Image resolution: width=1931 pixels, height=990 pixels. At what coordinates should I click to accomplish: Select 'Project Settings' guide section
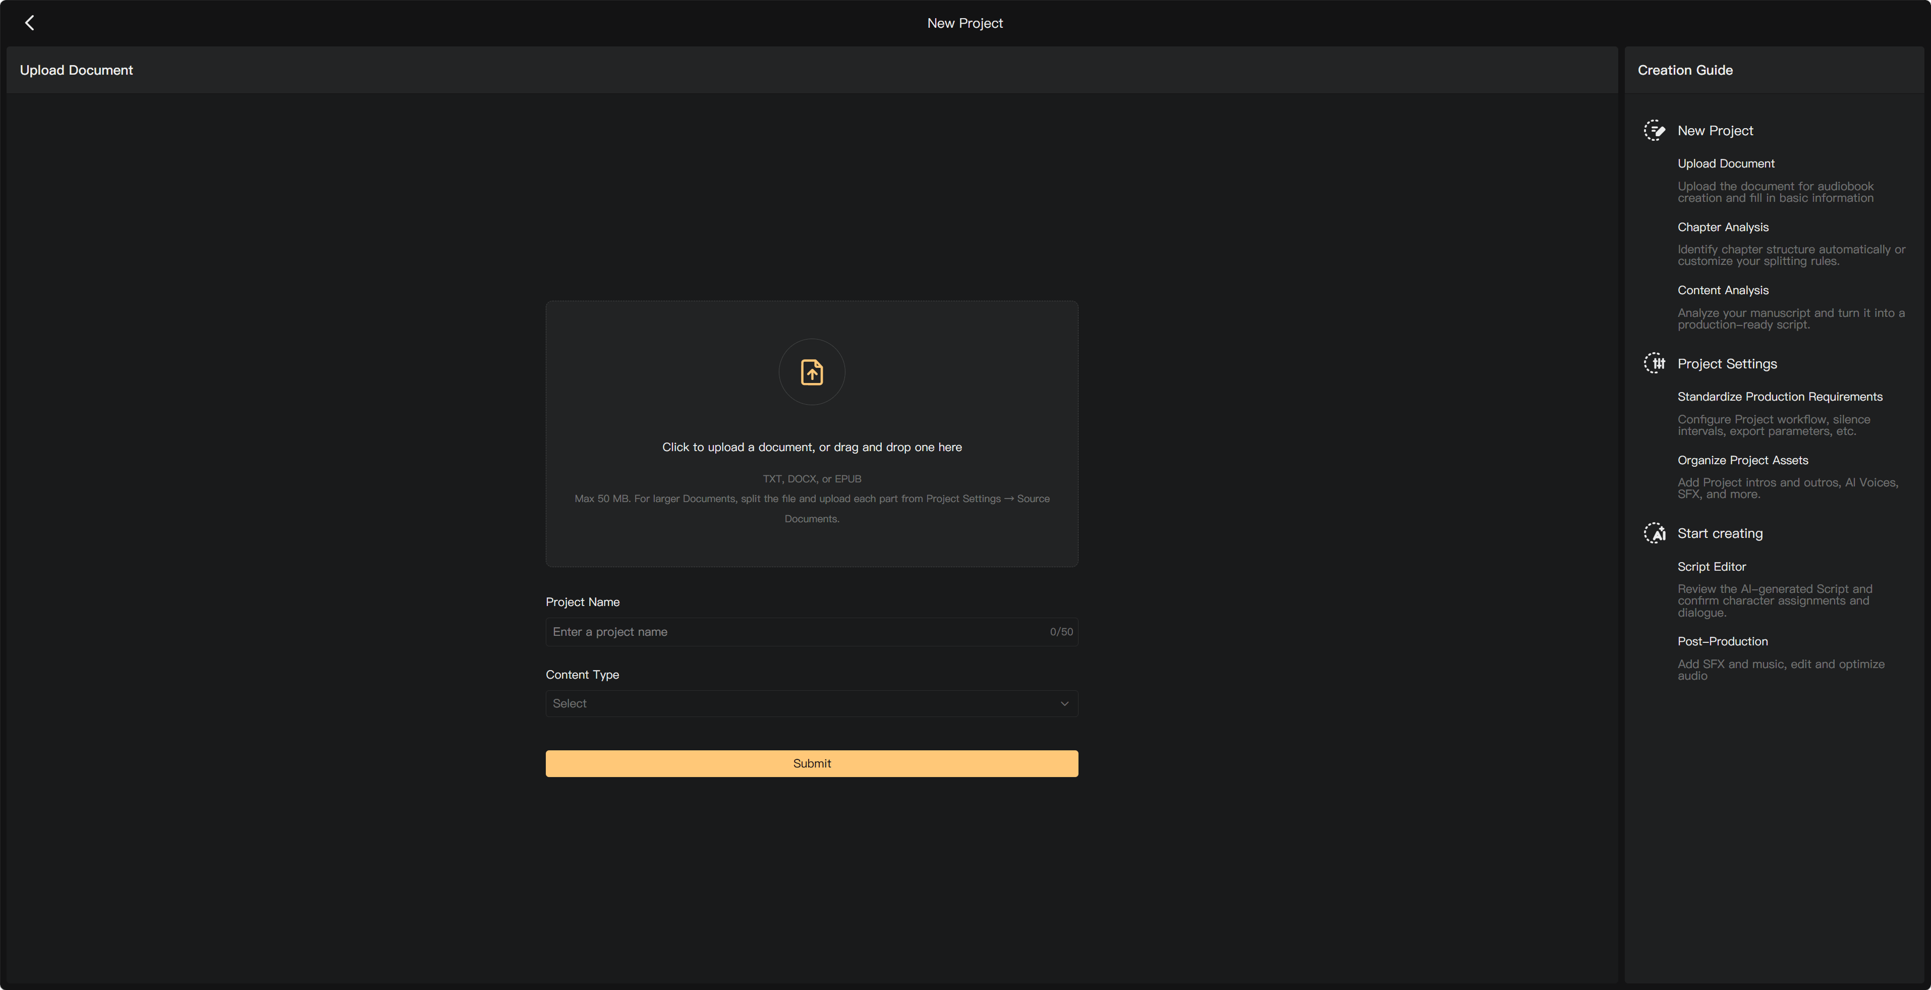tap(1727, 364)
